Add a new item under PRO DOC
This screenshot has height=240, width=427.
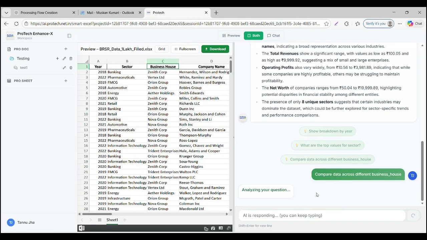click(66, 49)
